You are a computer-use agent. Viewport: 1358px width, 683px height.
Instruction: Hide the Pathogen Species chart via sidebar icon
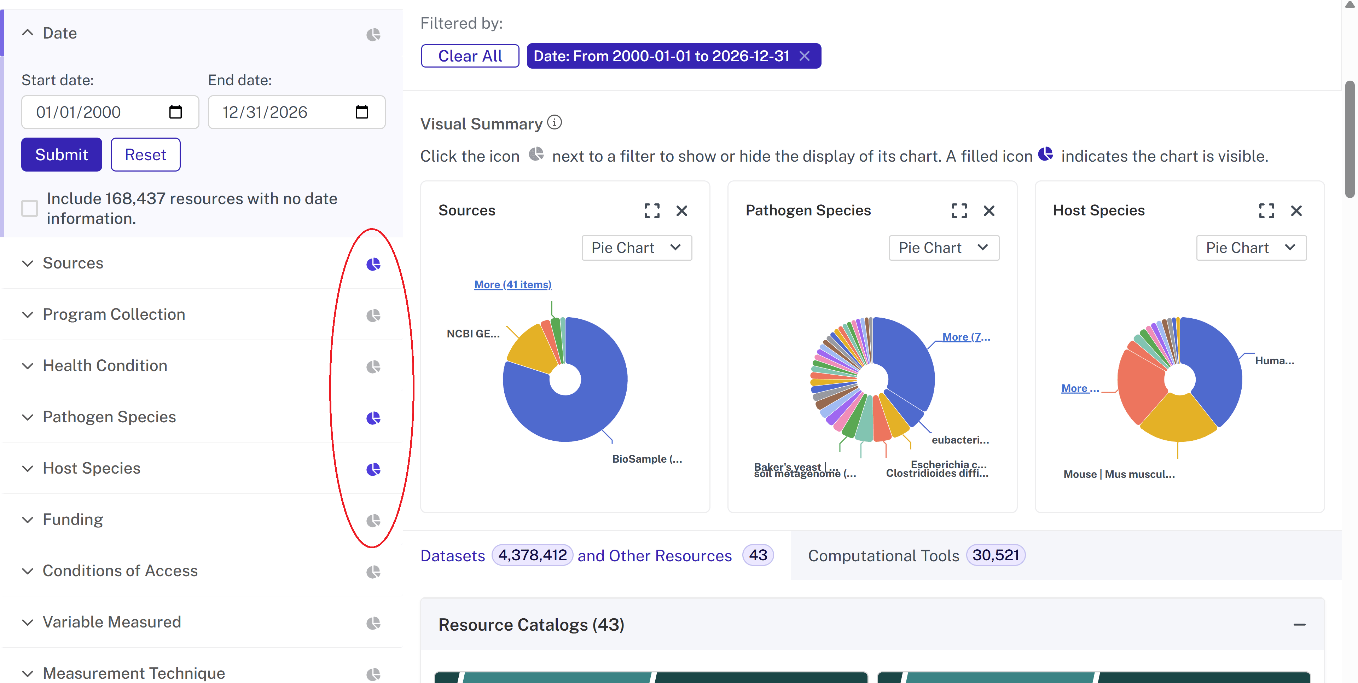pyautogui.click(x=373, y=418)
